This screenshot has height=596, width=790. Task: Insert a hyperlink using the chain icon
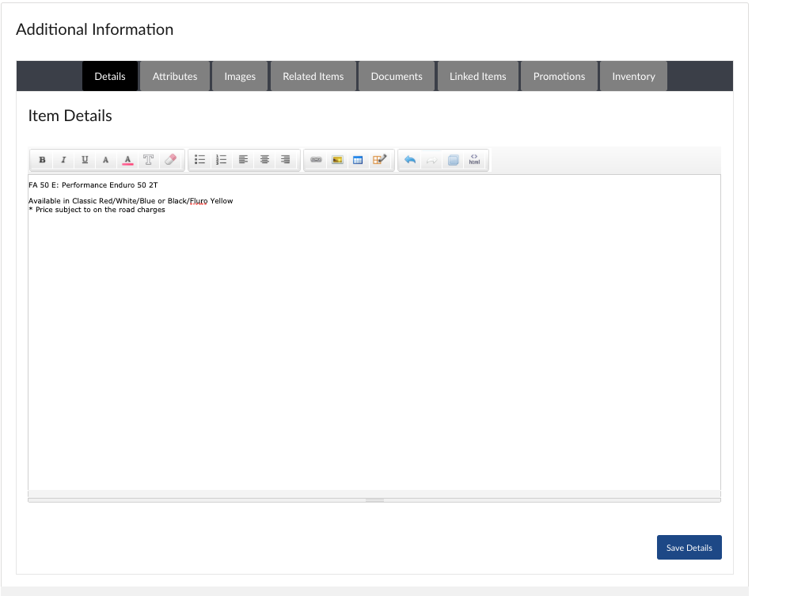click(x=315, y=159)
